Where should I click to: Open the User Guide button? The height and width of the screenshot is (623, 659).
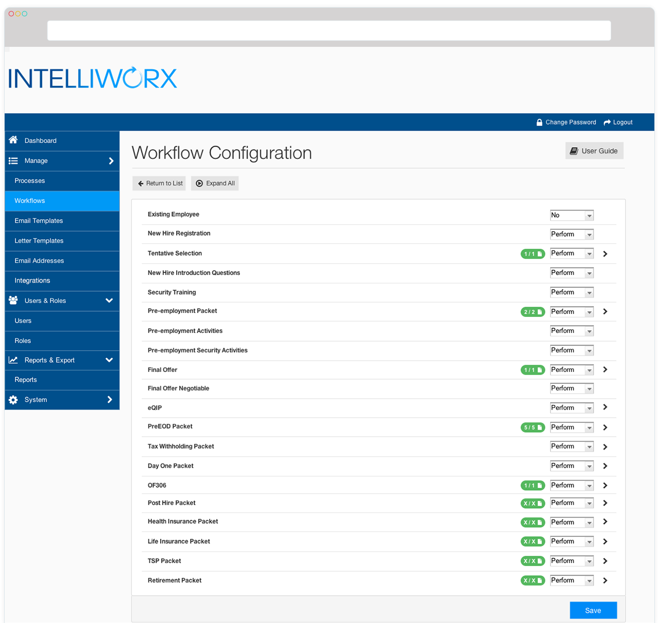coord(594,151)
